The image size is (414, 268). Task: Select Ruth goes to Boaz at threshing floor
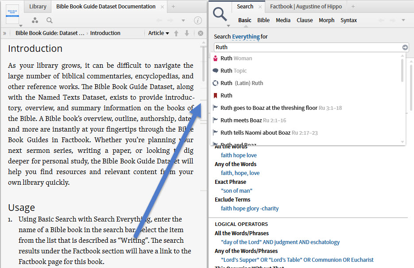pos(306,108)
